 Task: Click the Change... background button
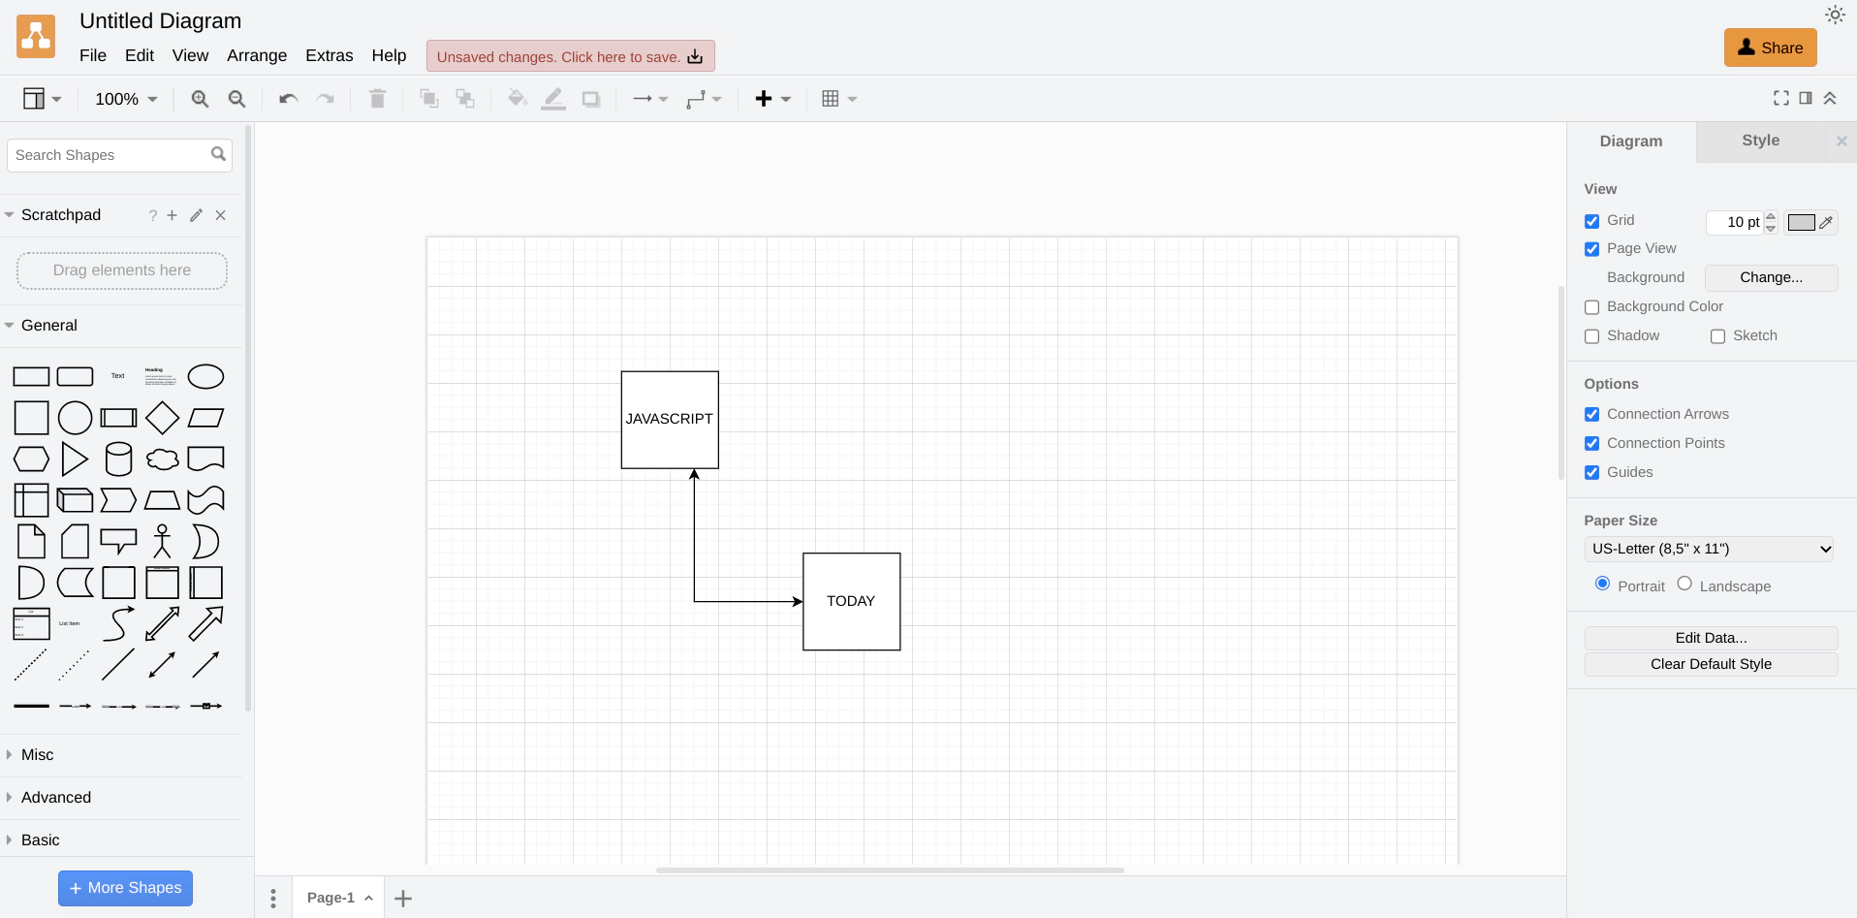point(1771,277)
